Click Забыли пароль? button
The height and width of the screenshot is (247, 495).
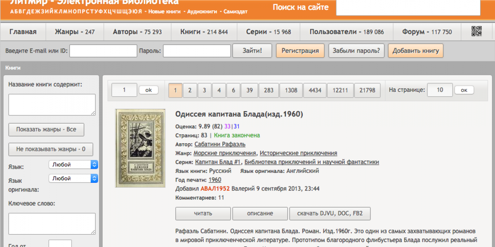[x=356, y=51]
